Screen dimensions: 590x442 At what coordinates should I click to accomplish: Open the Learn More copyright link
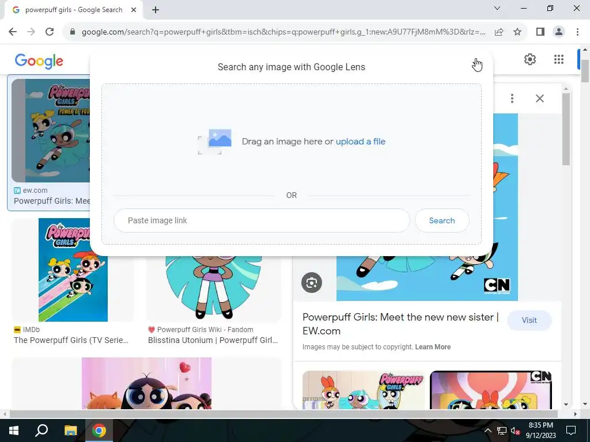[433, 347]
